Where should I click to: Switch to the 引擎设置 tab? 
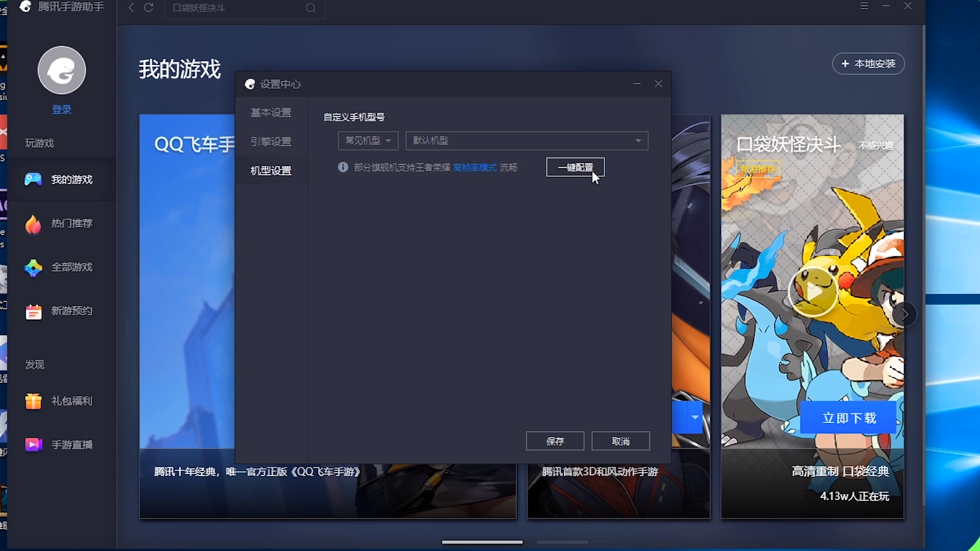click(271, 142)
